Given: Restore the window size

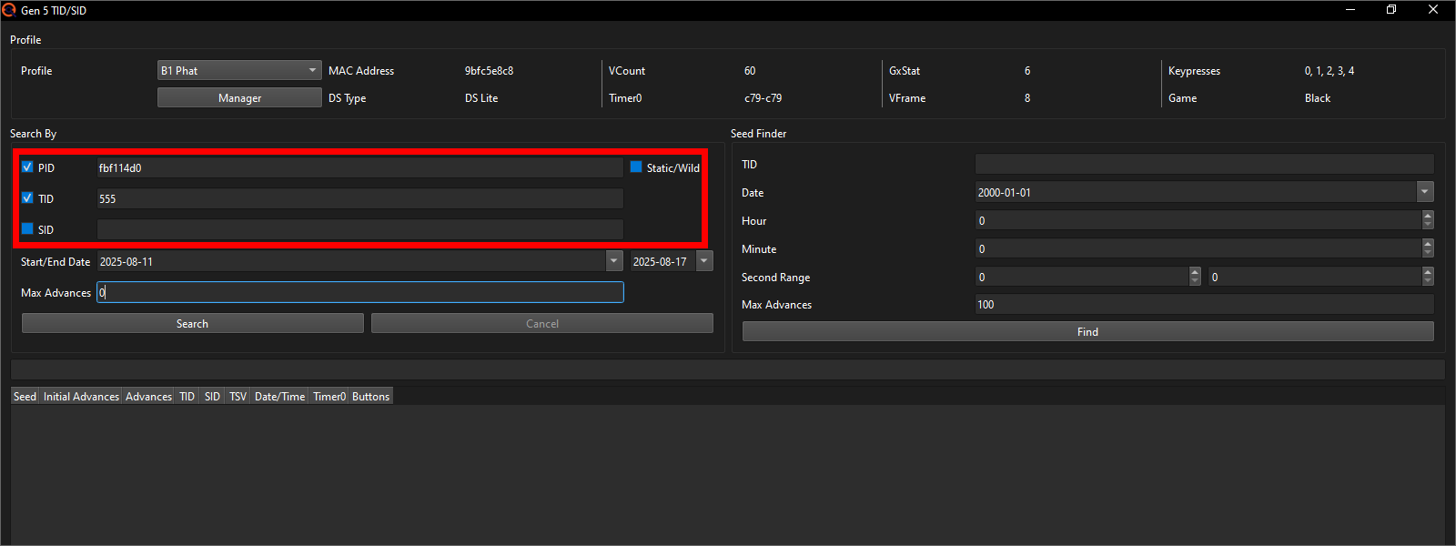Looking at the screenshot, I should [x=1391, y=10].
